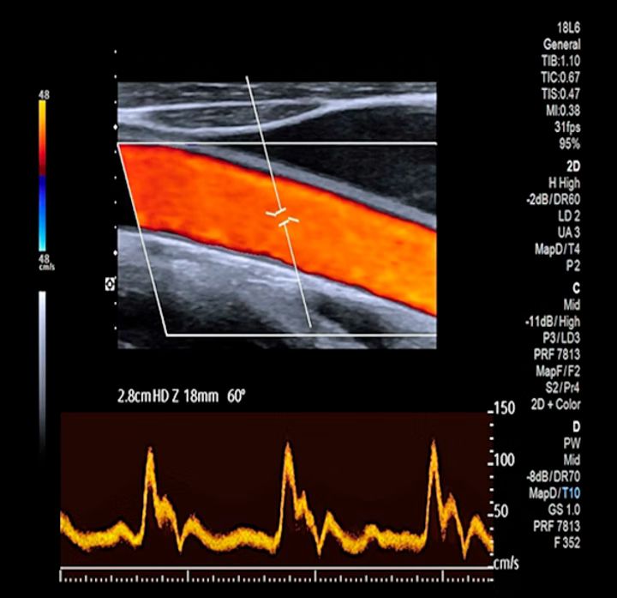Screen dimensions: 617x598
Task: Click the second systolic peak in the spectral waveform
Action: click(x=286, y=450)
